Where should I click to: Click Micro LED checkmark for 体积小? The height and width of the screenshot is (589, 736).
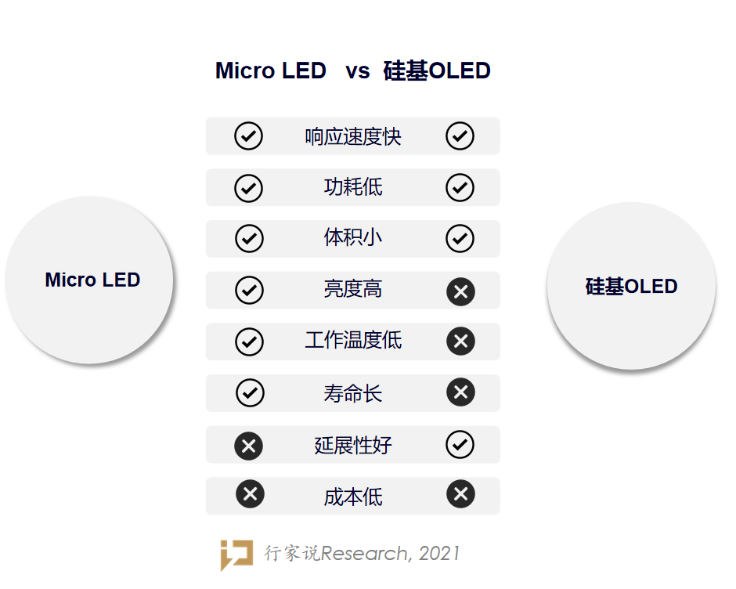249,239
